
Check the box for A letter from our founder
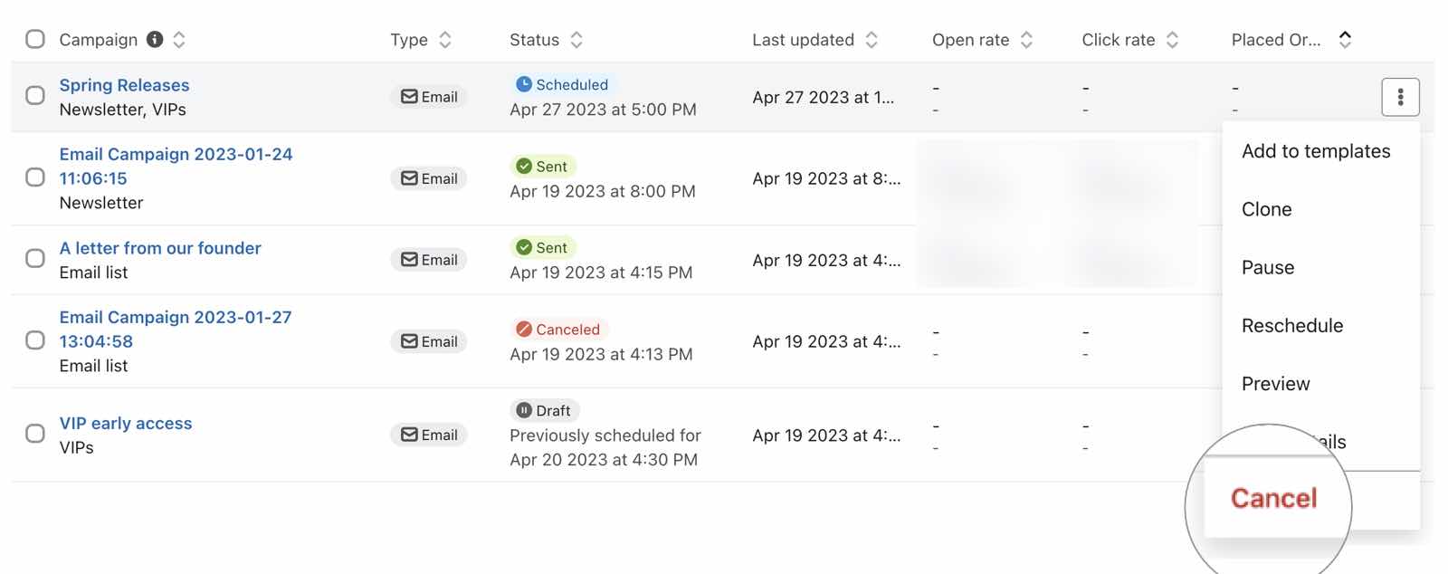[x=35, y=259]
